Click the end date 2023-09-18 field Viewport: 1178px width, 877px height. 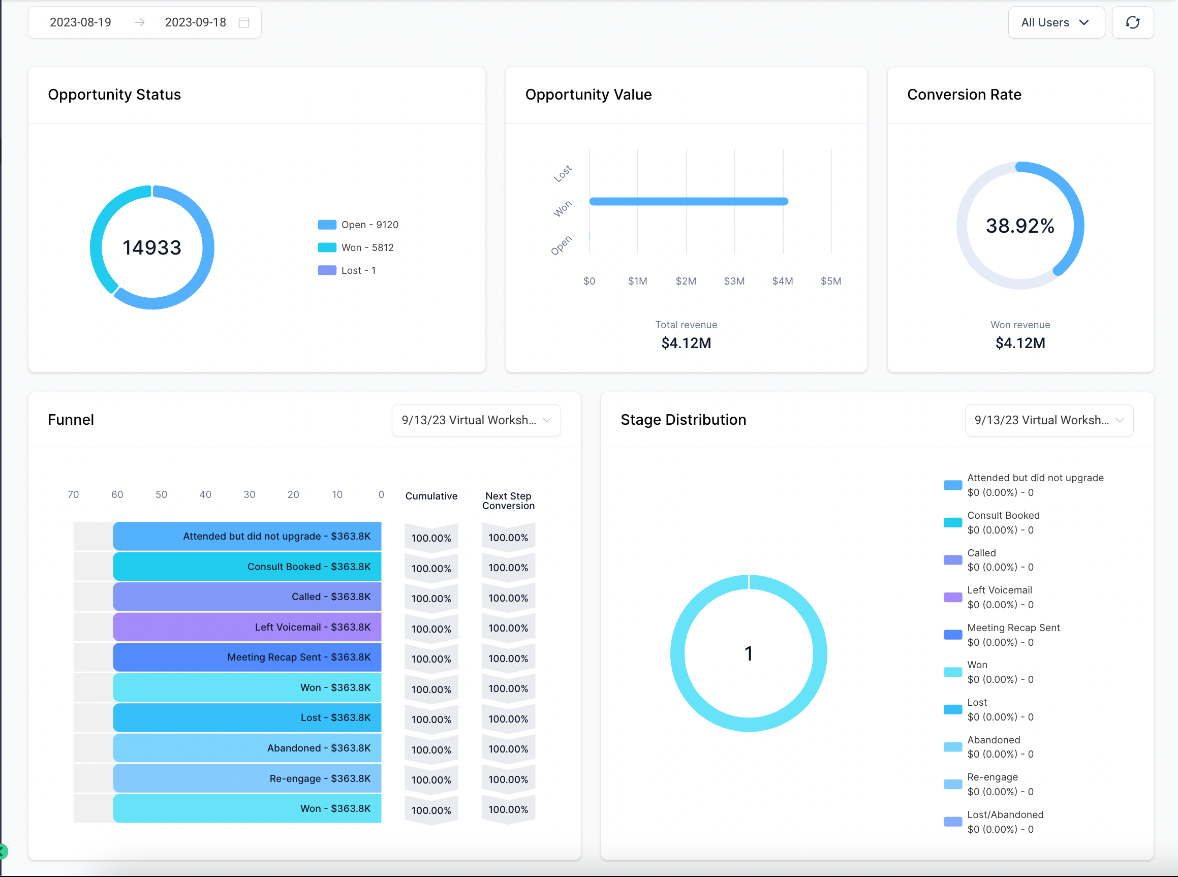click(x=195, y=22)
